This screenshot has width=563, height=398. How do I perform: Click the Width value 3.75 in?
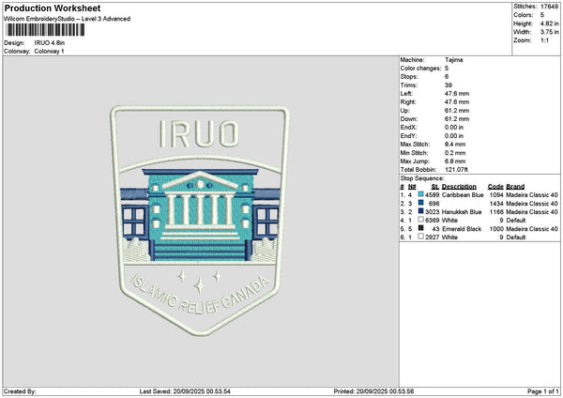click(x=549, y=32)
